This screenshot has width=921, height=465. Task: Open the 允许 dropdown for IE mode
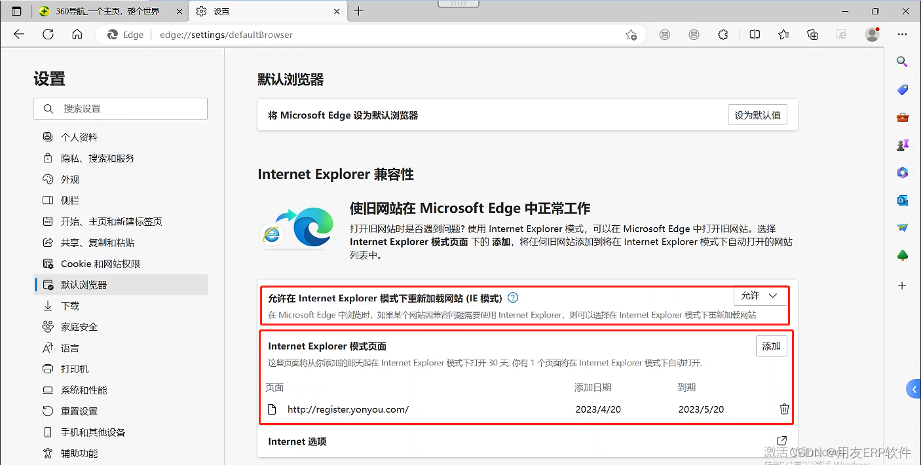tap(760, 296)
